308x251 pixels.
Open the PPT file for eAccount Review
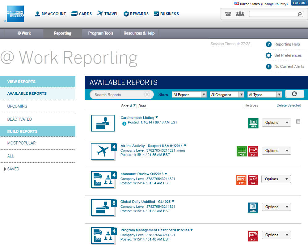pyautogui.click(x=241, y=179)
